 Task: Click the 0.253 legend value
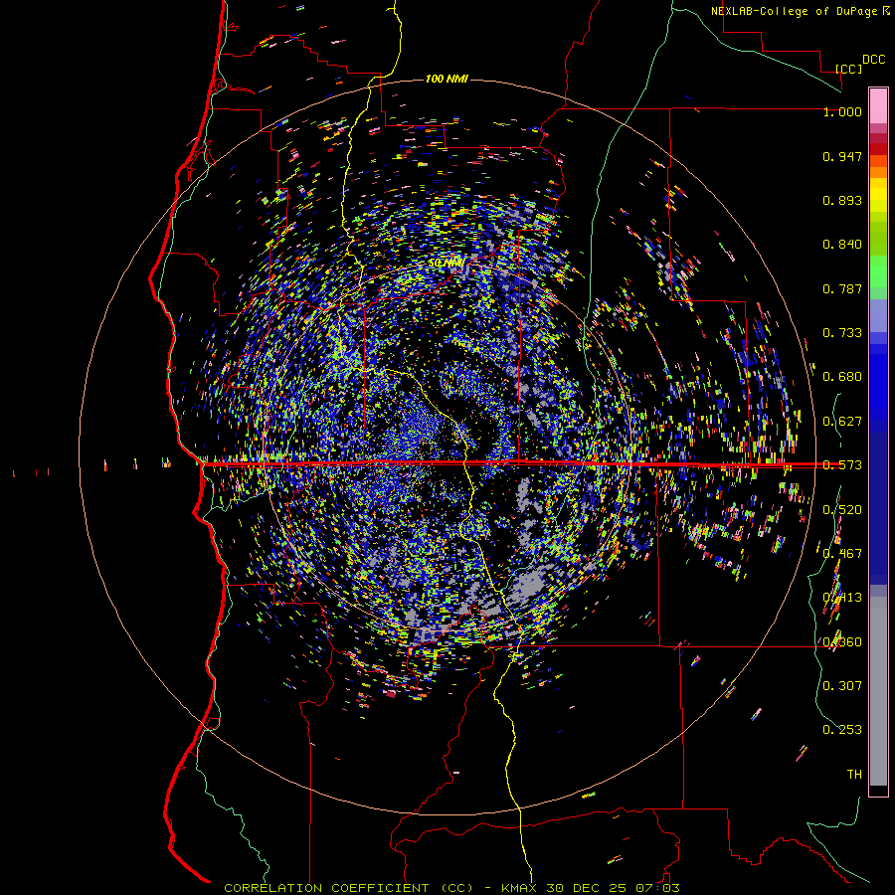click(x=842, y=730)
